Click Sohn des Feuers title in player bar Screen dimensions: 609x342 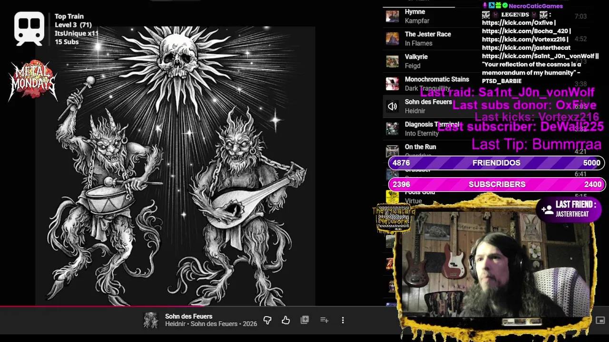pos(189,316)
